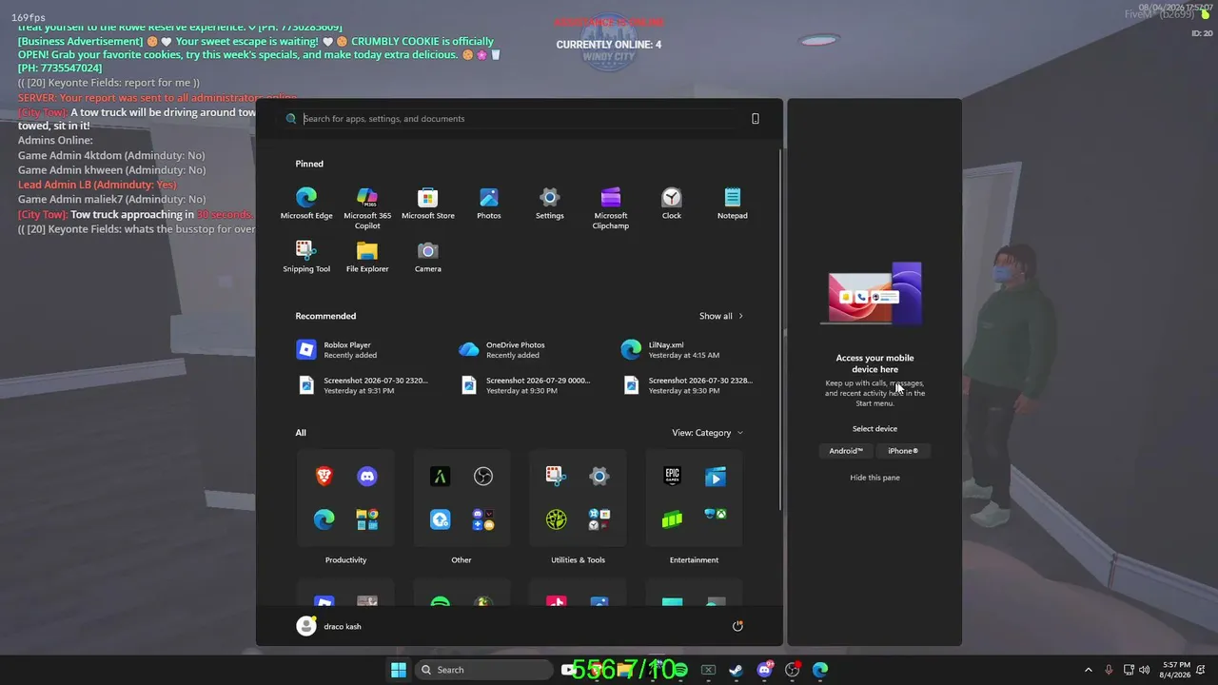Open Microsoft Edge from Pinned apps
The height and width of the screenshot is (685, 1218).
(306, 204)
